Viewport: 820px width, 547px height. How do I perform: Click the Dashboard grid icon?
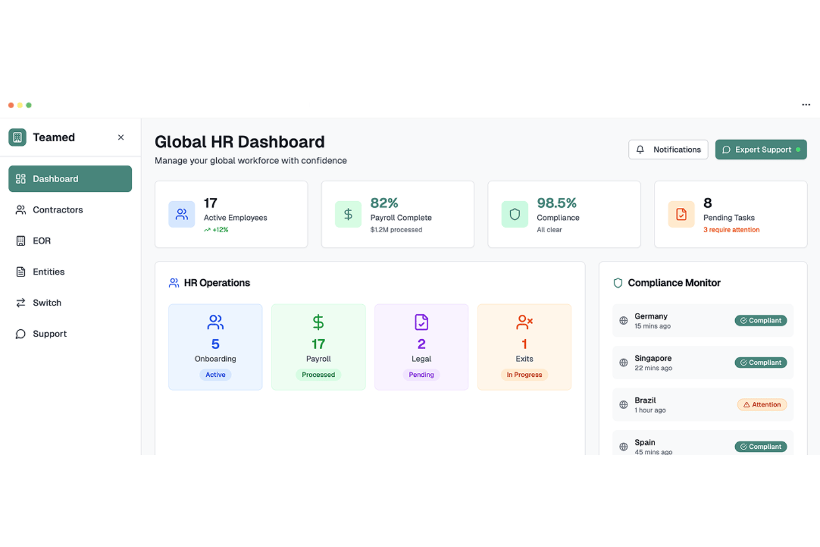[x=20, y=178]
